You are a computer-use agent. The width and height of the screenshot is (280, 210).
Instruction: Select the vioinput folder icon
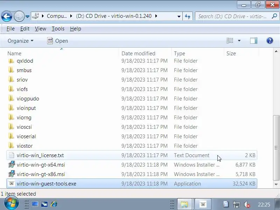(x=11, y=108)
